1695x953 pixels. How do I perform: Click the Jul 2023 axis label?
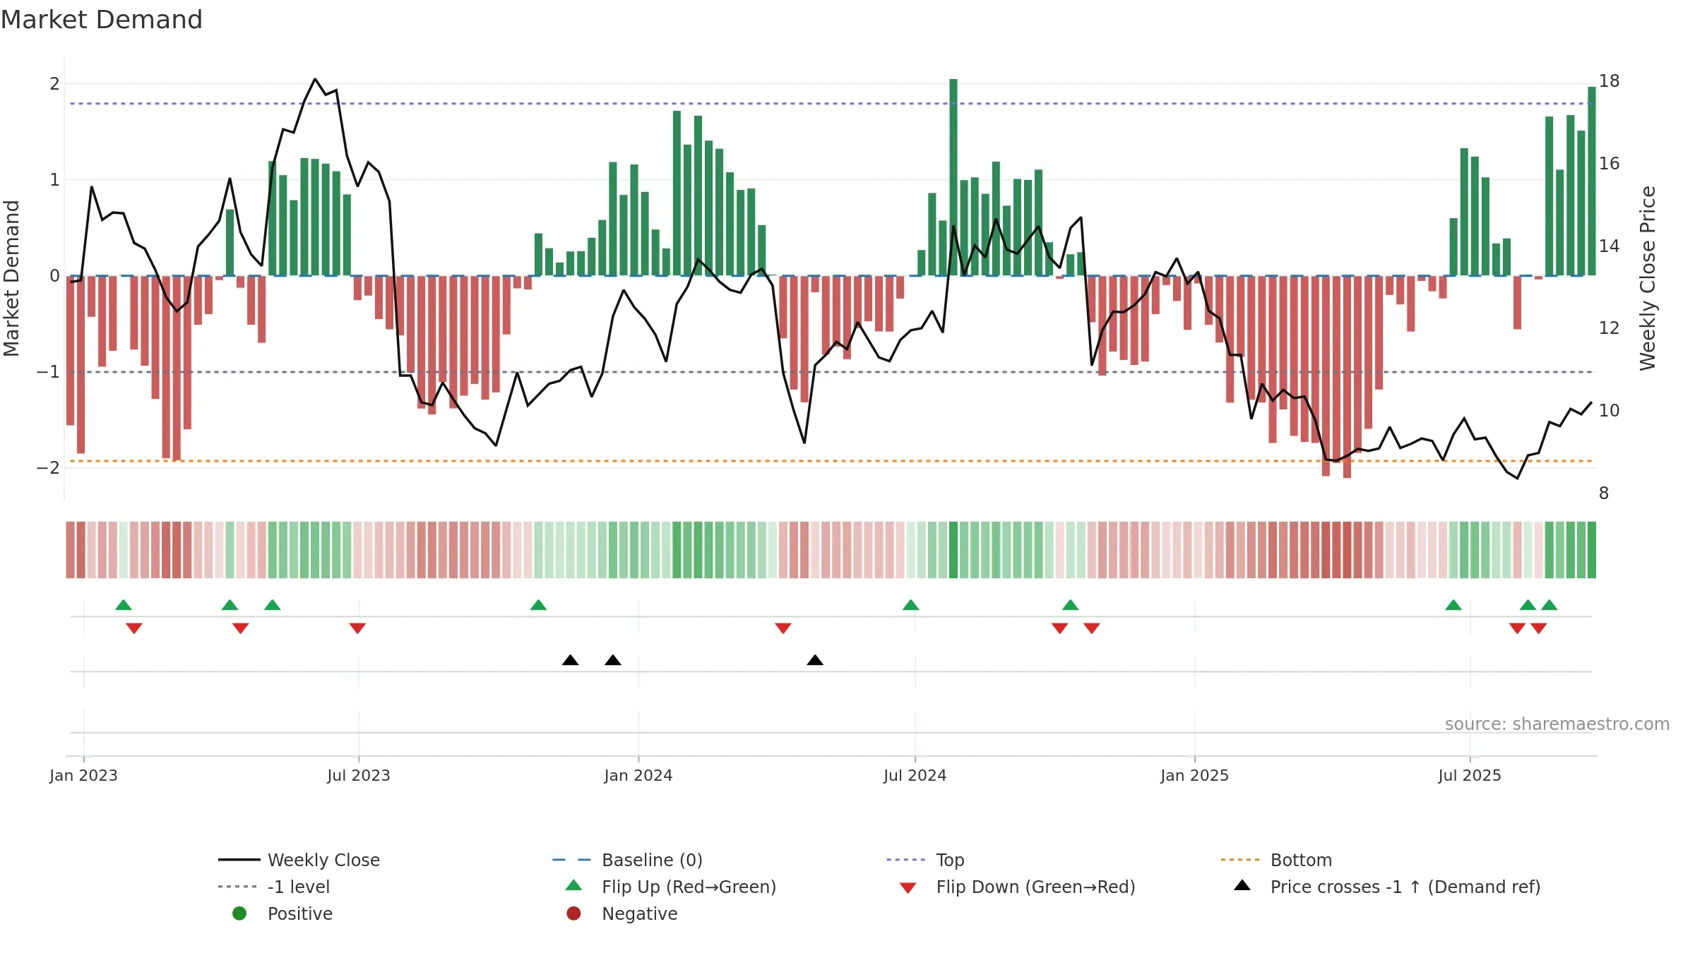(x=358, y=775)
